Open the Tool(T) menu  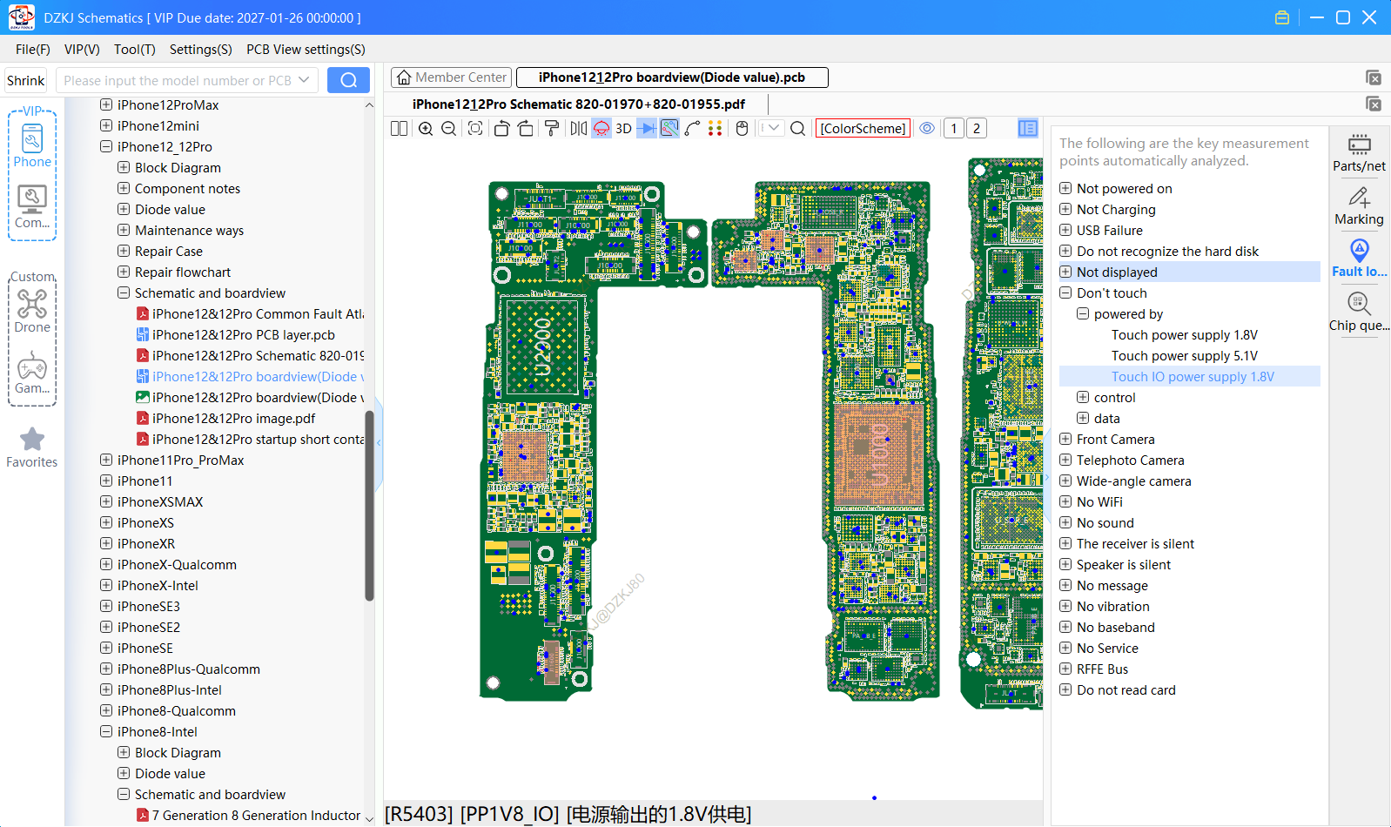point(134,50)
